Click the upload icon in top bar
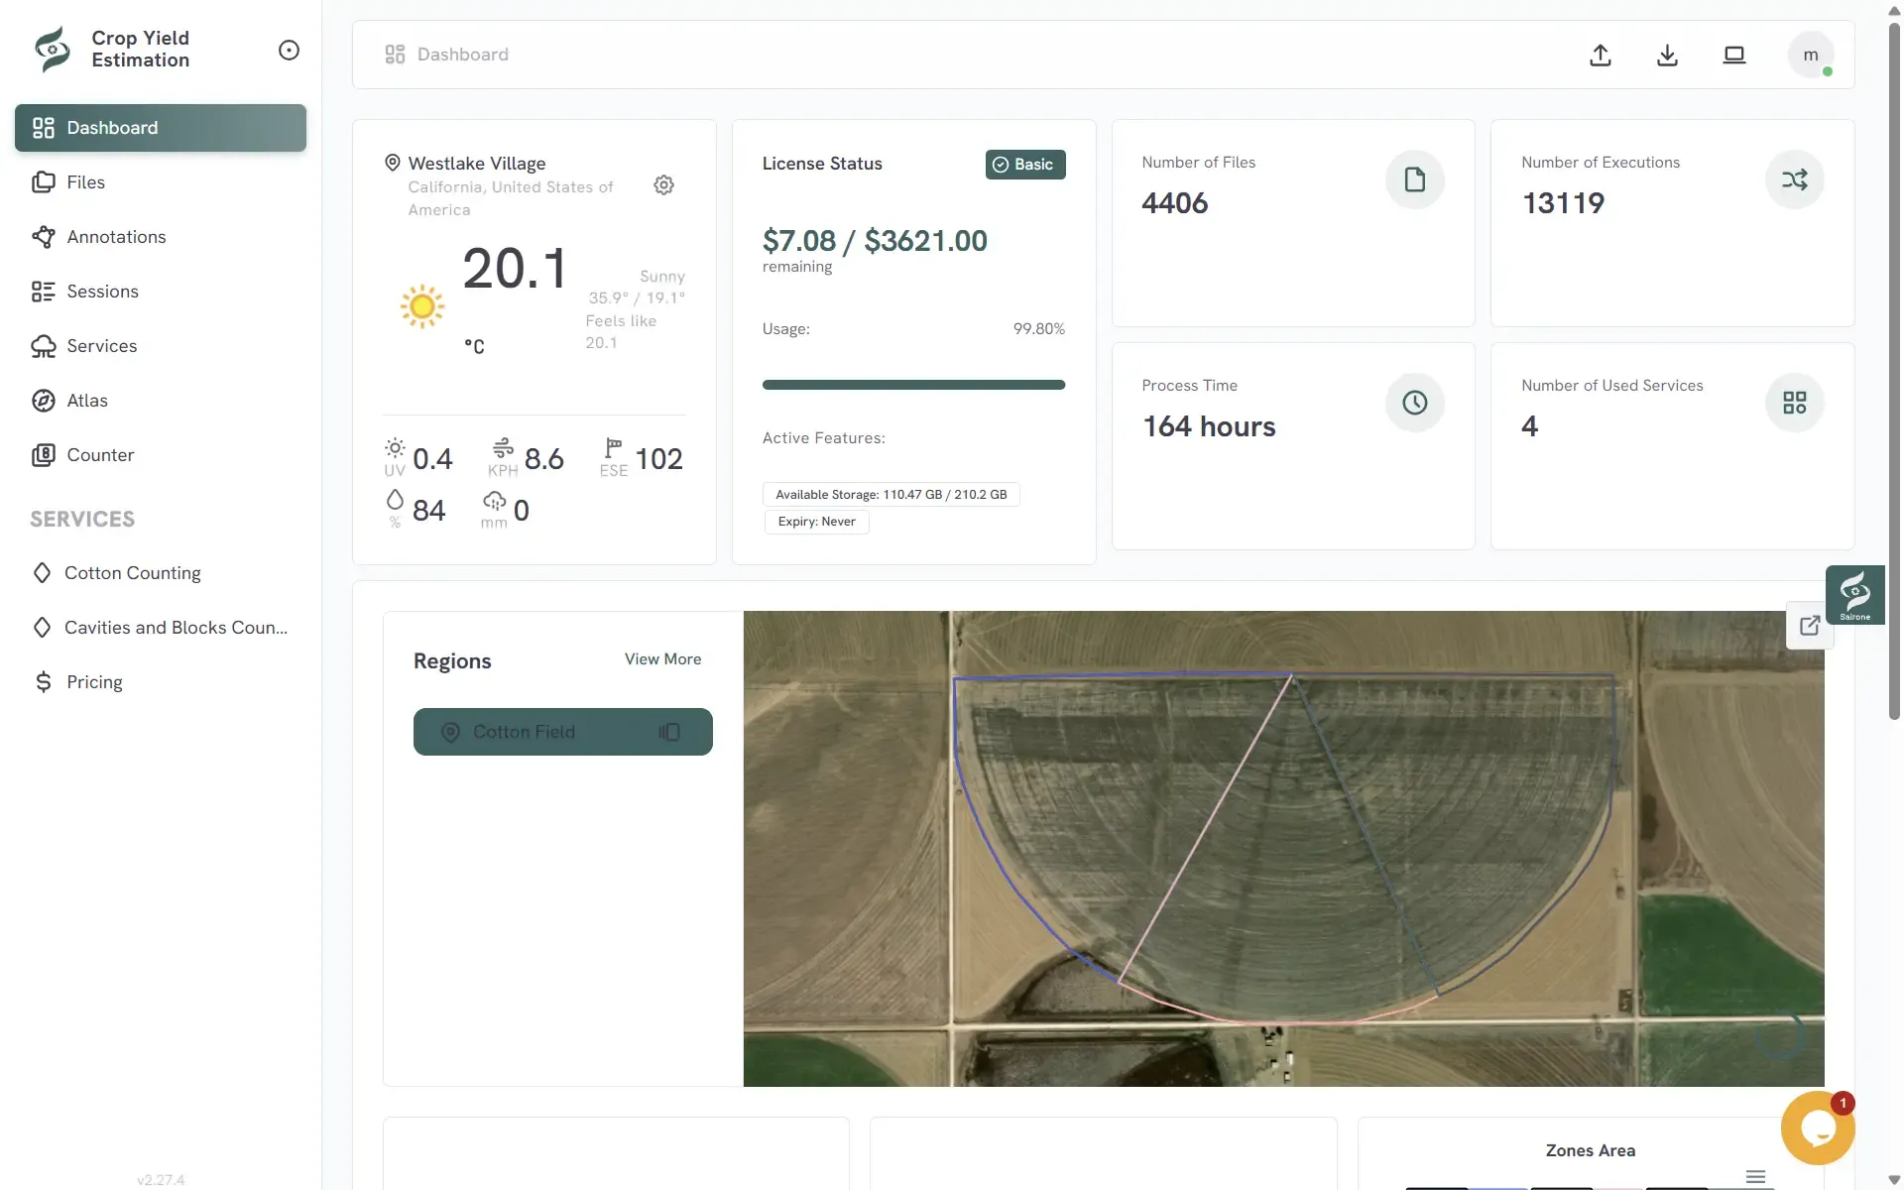Viewport: 1904px width, 1190px height. click(1601, 55)
